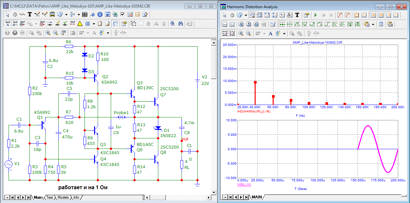
Task: Click the blue Info icon in schematic toolbar
Action: [100, 14]
